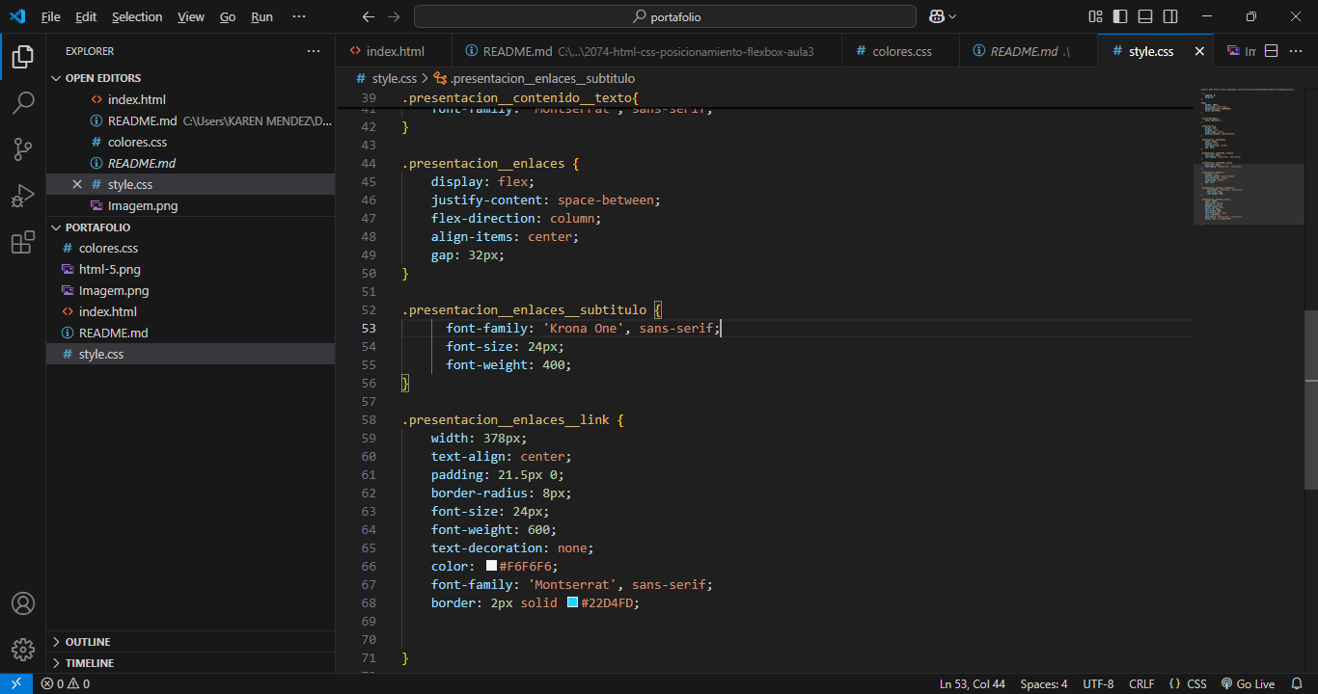Click Ln 53, Col 44 in status bar
This screenshot has width=1318, height=694.
pyautogui.click(x=973, y=683)
